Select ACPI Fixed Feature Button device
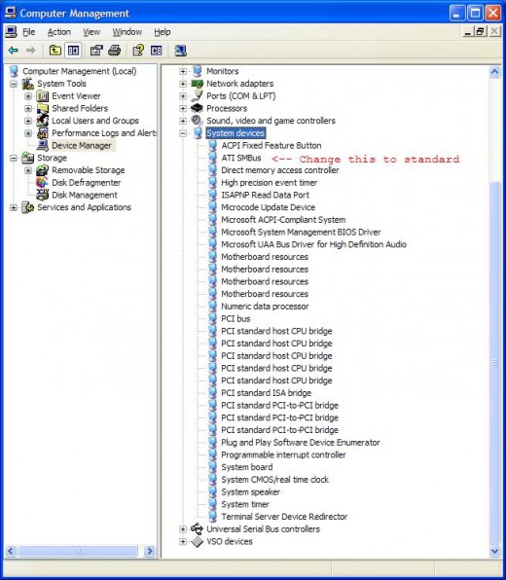The height and width of the screenshot is (580, 506). click(x=271, y=146)
